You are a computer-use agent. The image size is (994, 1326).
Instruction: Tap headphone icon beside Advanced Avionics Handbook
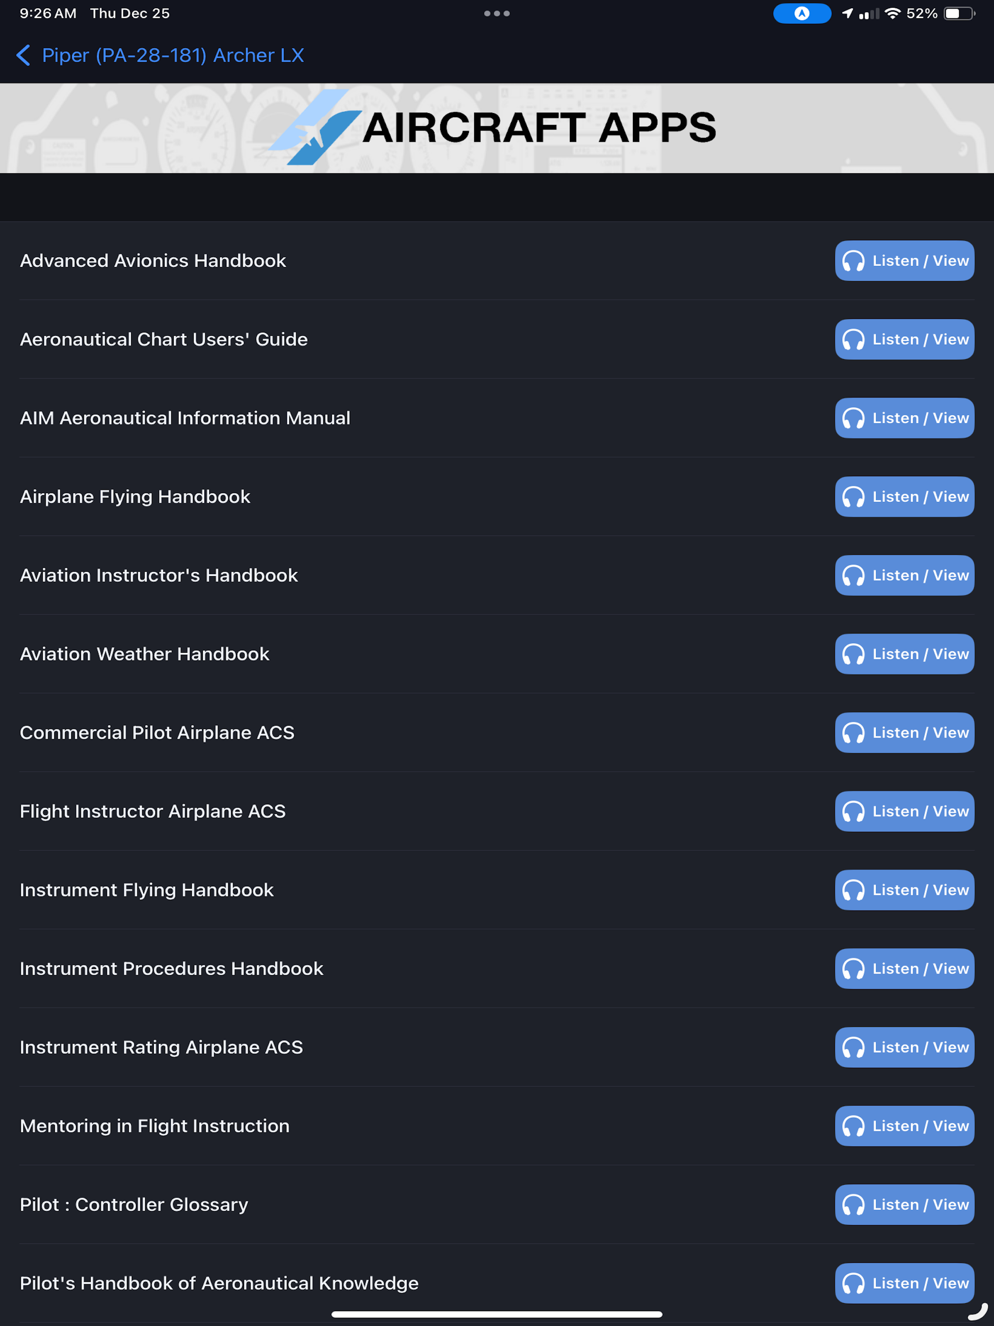854,261
